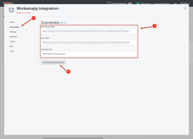Click the sound speaker icon in header
The height and width of the screenshot is (139, 193).
coord(130,3)
